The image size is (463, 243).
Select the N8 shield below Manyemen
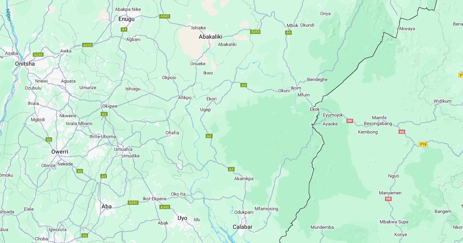click(388, 199)
